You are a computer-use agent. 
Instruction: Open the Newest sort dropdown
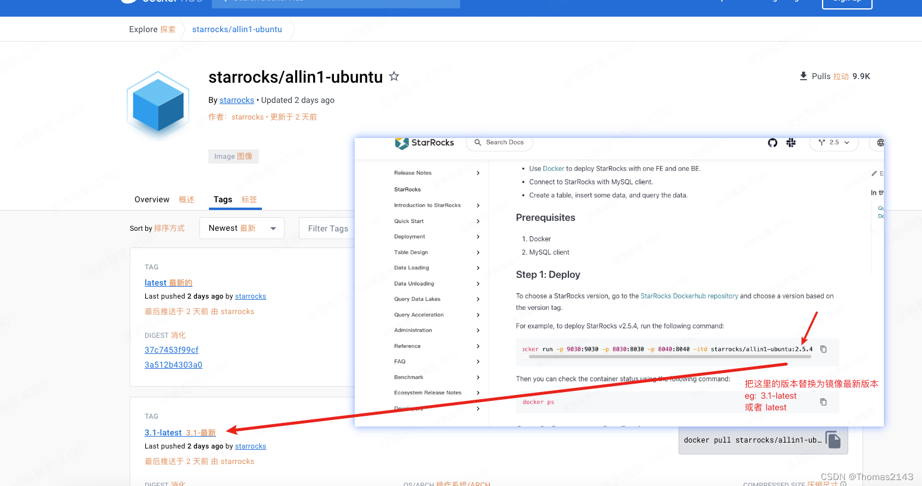point(242,228)
